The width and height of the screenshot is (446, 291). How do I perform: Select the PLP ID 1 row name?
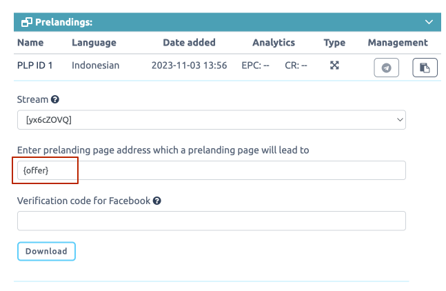[x=34, y=66]
